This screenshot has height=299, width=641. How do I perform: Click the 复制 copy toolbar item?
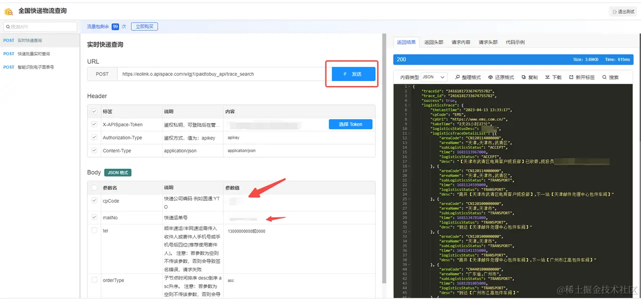pyautogui.click(x=529, y=77)
